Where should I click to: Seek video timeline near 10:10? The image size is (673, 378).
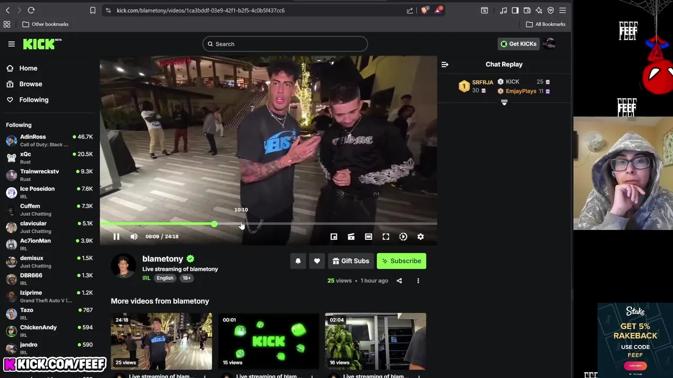[241, 224]
